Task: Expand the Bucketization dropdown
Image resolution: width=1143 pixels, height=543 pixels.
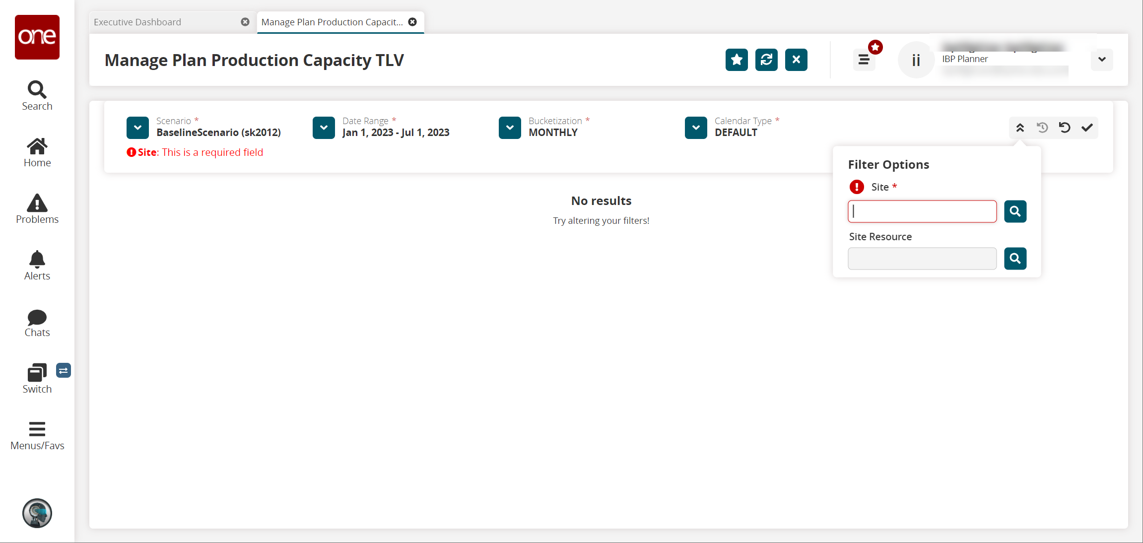Action: pyautogui.click(x=510, y=128)
